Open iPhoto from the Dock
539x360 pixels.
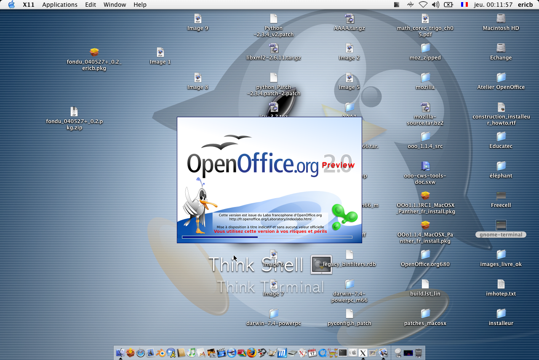pyautogui.click(x=211, y=353)
